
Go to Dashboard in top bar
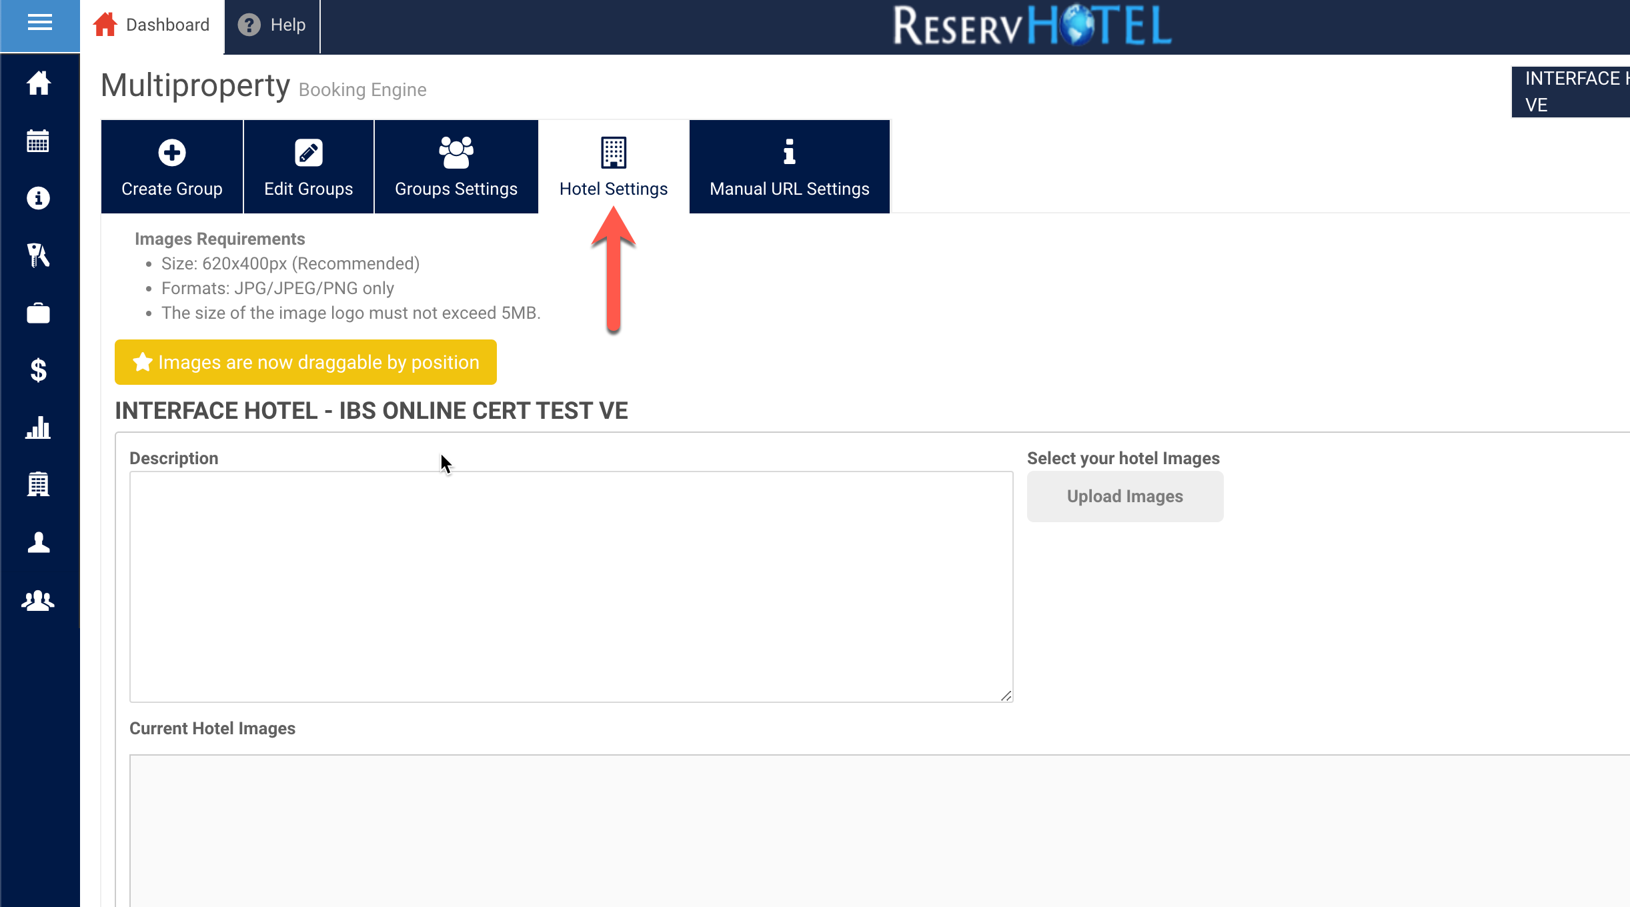coord(152,25)
